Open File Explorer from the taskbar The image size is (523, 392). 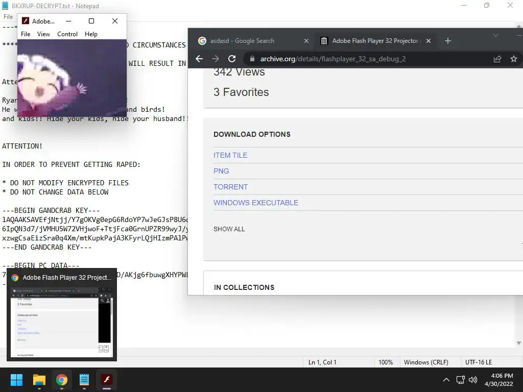tap(39, 380)
